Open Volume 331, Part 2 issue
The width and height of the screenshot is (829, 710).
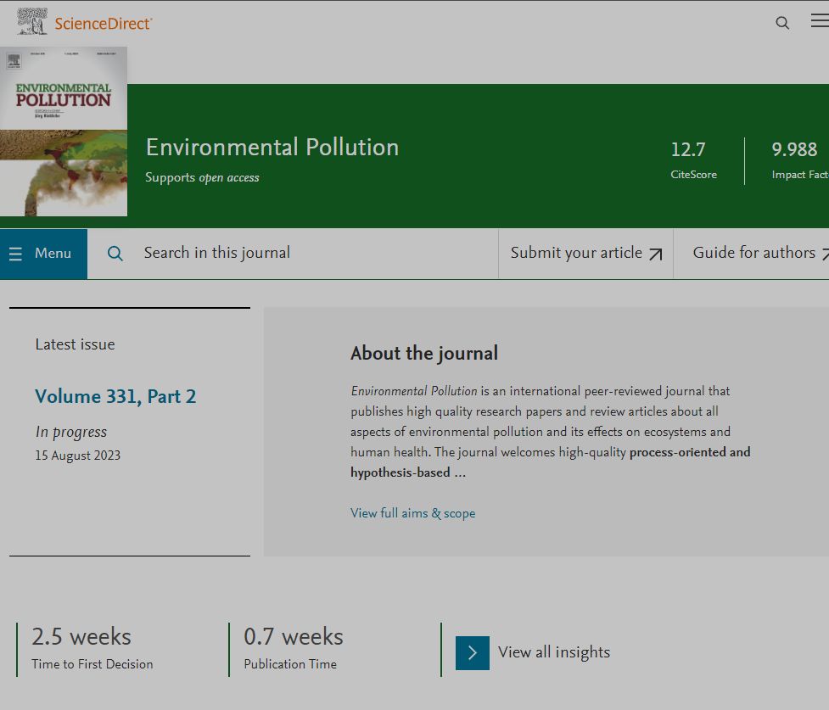click(115, 396)
